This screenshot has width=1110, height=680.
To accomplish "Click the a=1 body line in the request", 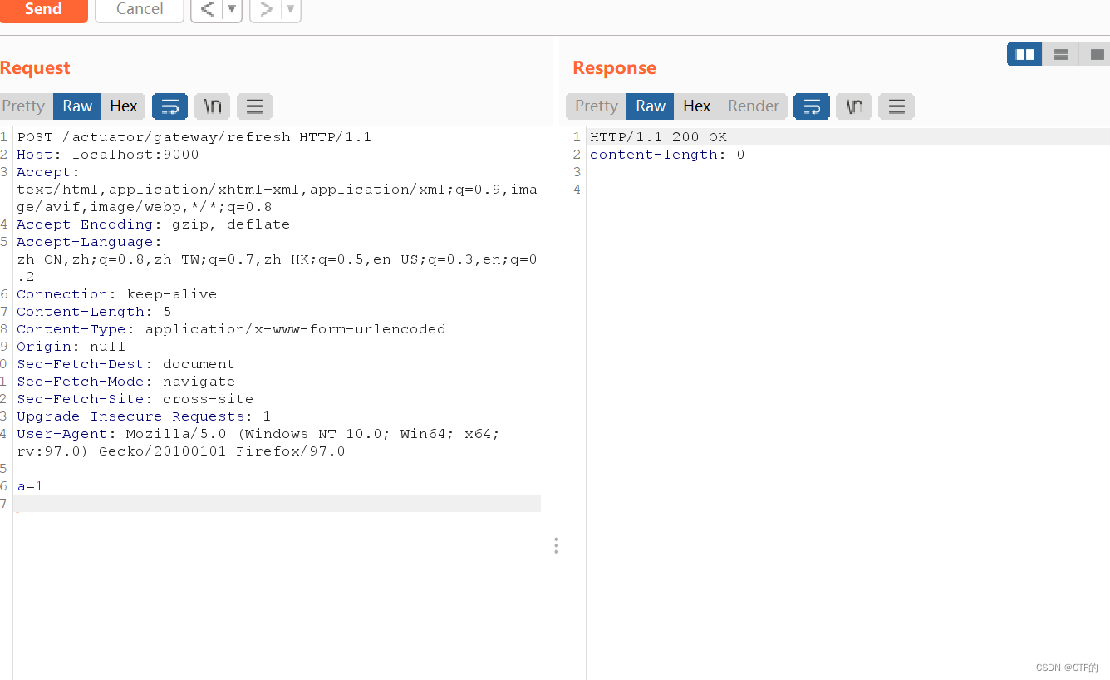I will coord(30,485).
